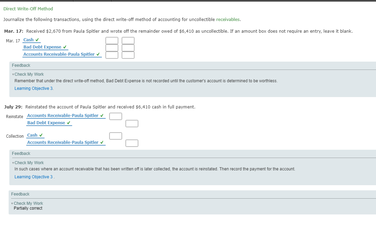Open the receivables glossary link
This screenshot has width=376, height=232.
tap(228, 19)
